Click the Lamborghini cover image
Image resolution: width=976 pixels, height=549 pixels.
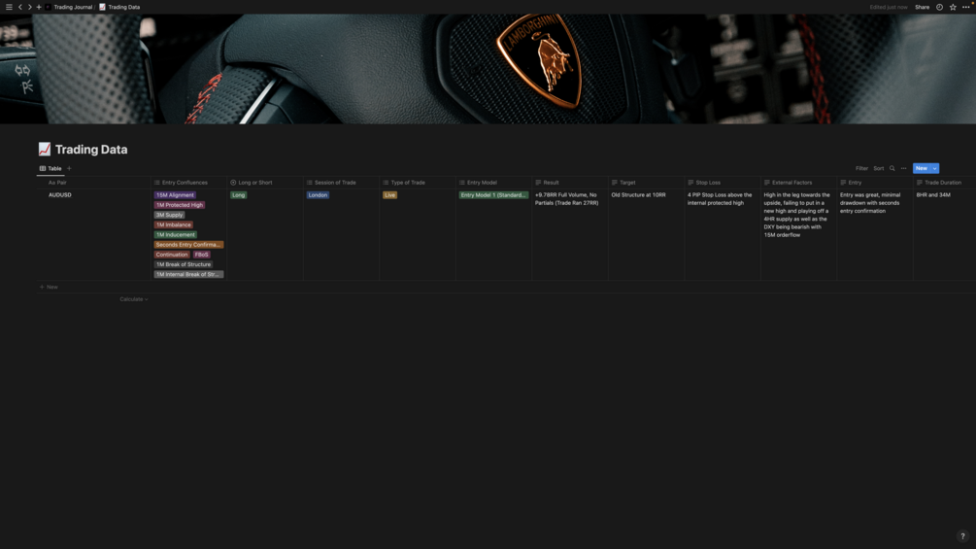(x=488, y=68)
